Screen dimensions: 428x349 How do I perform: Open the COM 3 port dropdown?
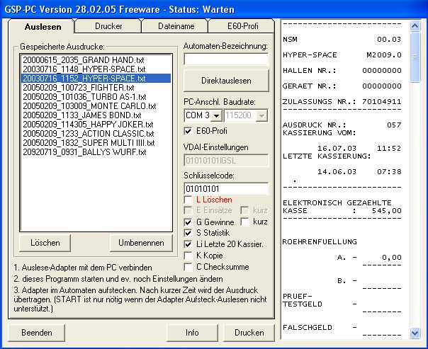click(x=216, y=115)
